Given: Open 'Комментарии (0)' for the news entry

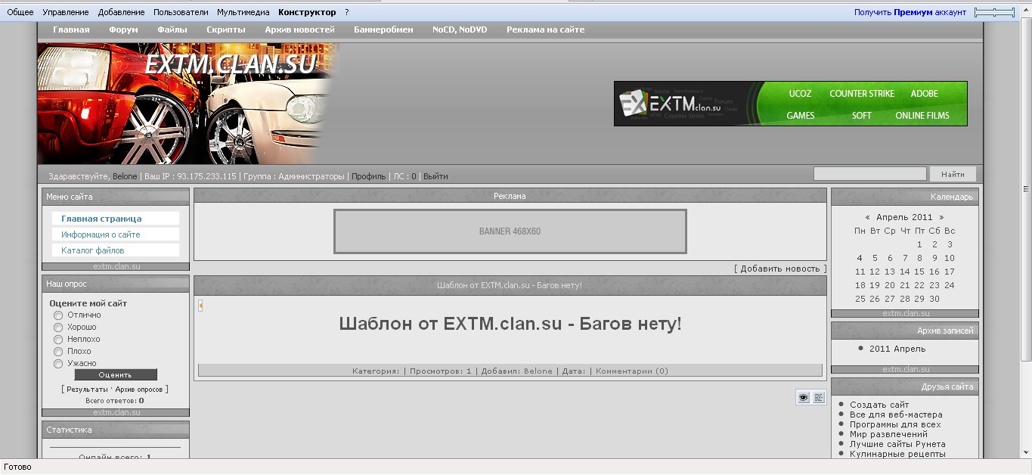Looking at the screenshot, I should tap(632, 371).
